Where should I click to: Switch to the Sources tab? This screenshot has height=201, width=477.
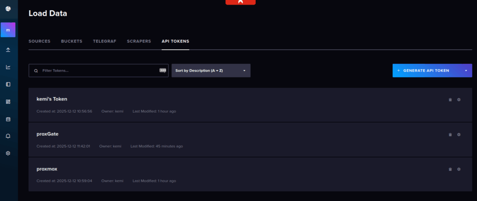[x=39, y=41]
